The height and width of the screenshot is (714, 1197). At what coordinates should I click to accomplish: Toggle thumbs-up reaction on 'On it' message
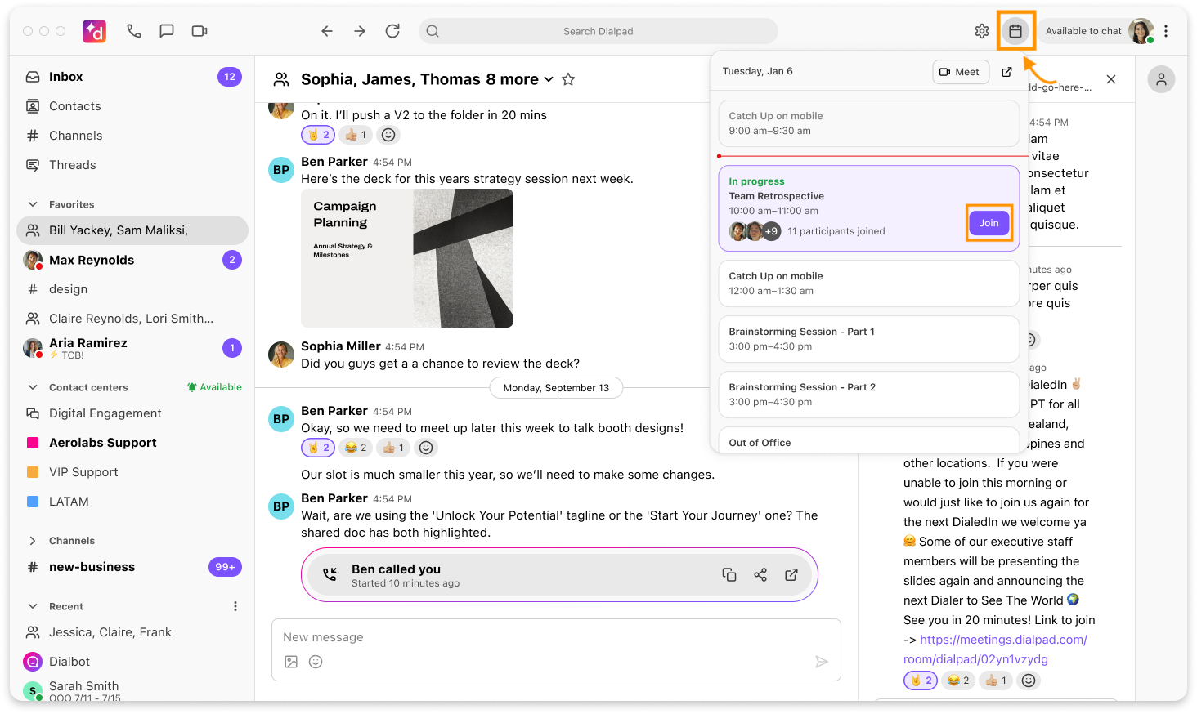tap(356, 135)
